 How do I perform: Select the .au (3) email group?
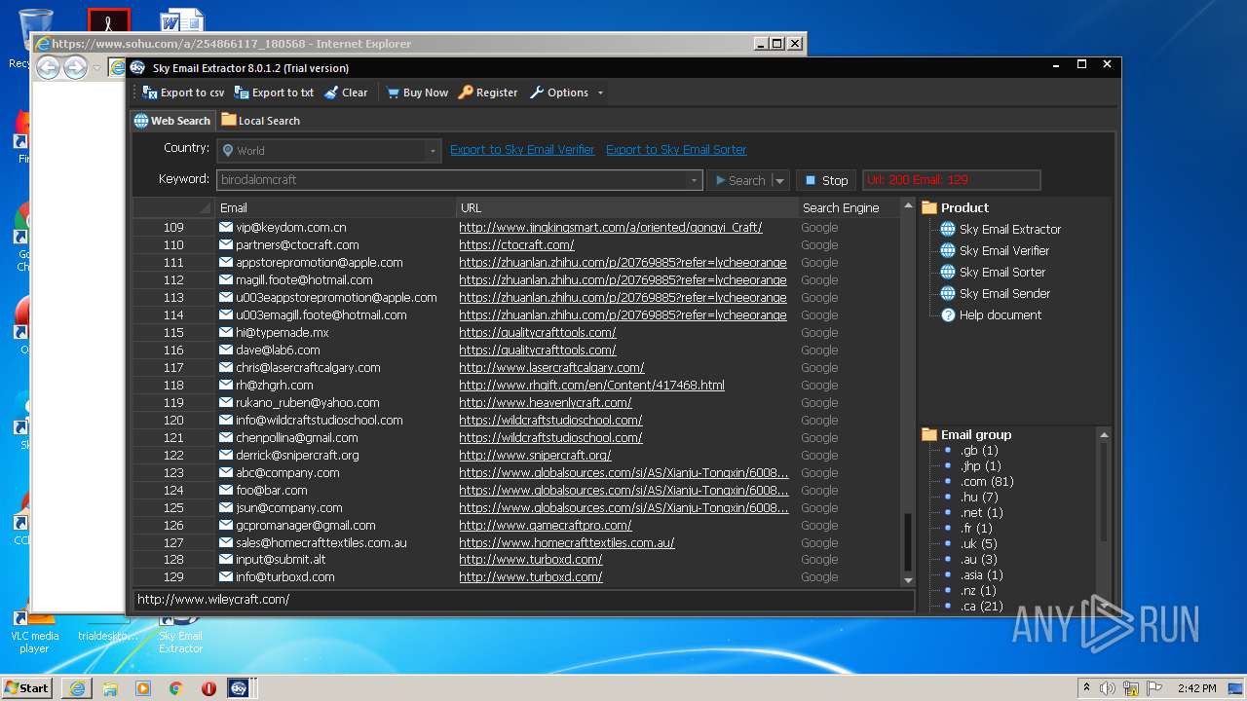978,559
